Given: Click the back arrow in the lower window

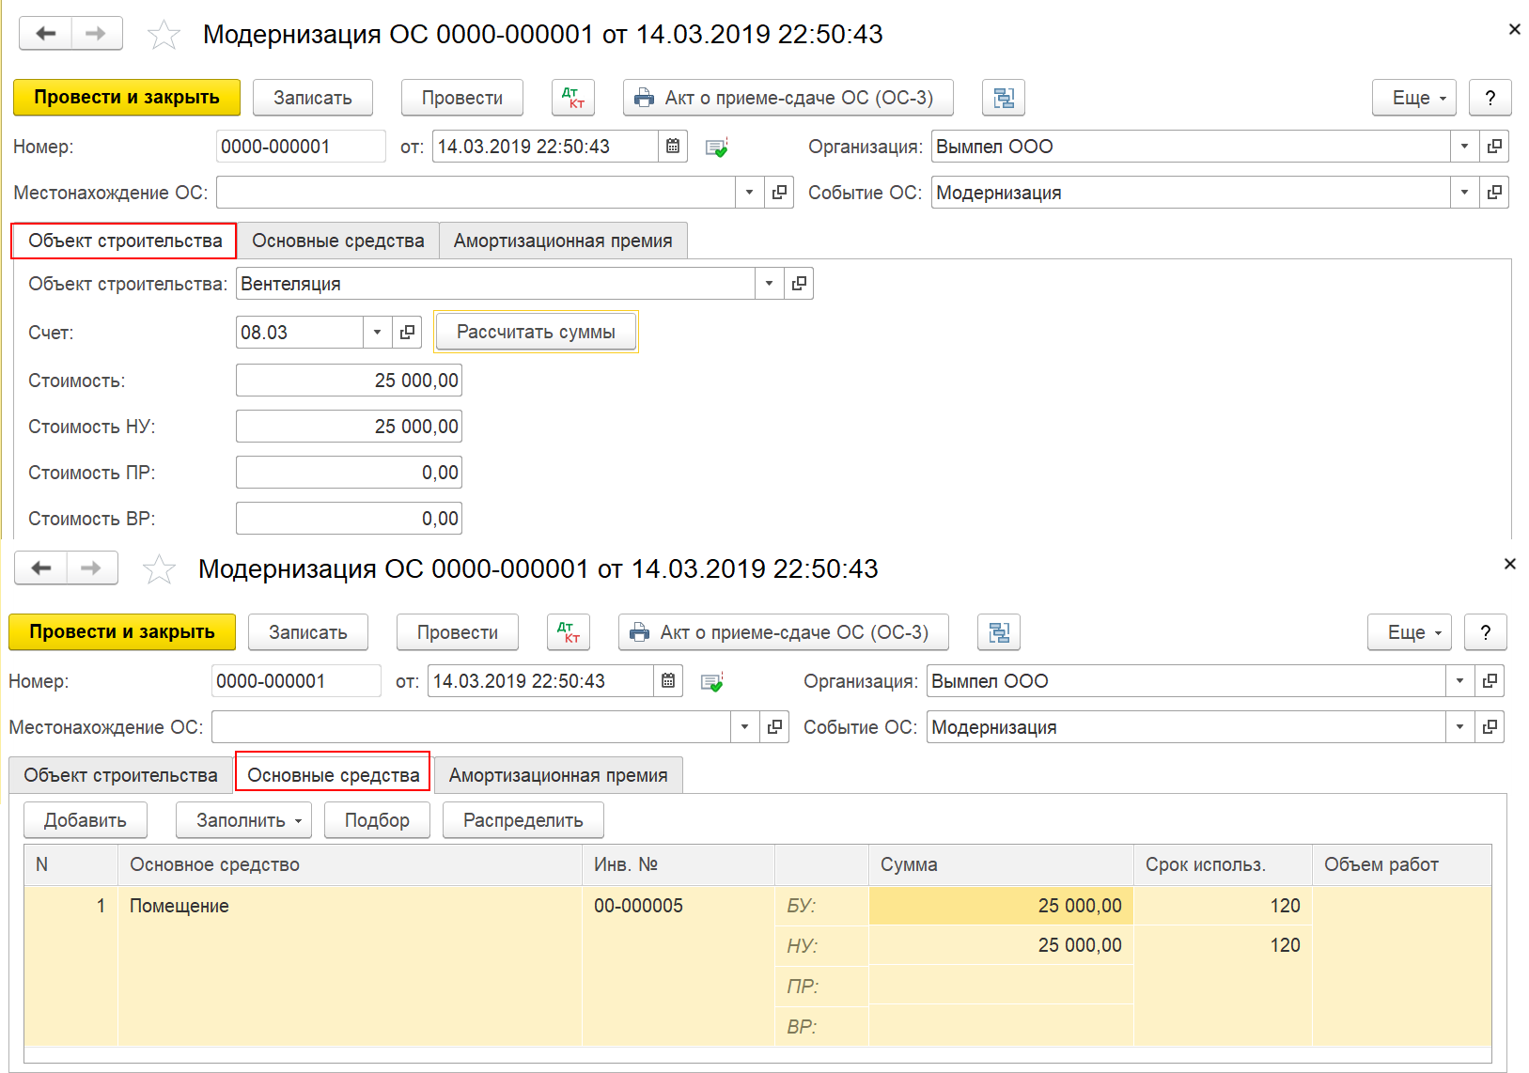Looking at the screenshot, I should (x=41, y=568).
